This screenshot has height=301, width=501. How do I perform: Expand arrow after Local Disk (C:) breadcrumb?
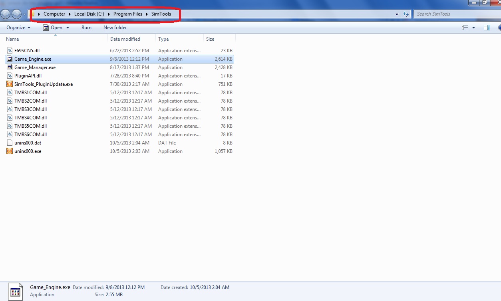[109, 14]
